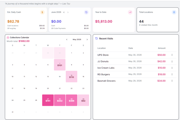This screenshot has height=120, width=180.
Task: Open the three-dot menu for UPS Store
Action: coord(172,55)
